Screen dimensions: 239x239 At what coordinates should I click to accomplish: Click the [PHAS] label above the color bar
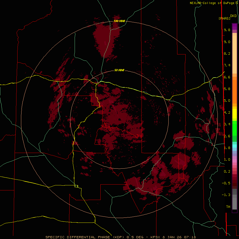tap(224, 19)
